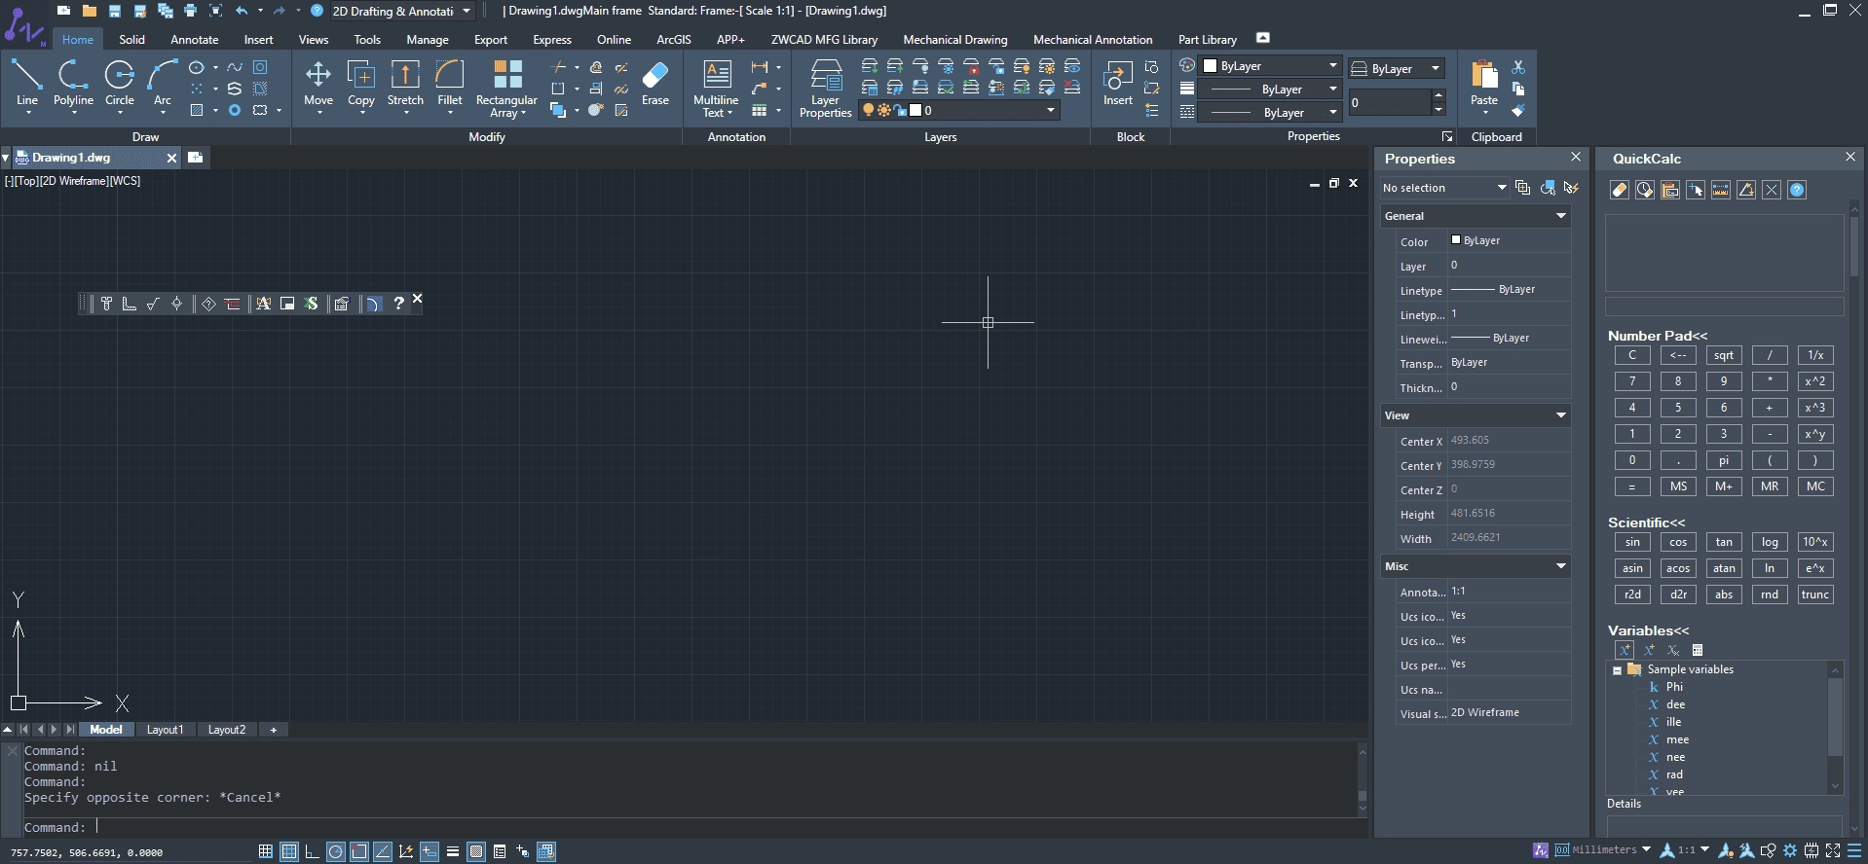Toggle object snap tracking in status bar
The image size is (1868, 864).
383,851
